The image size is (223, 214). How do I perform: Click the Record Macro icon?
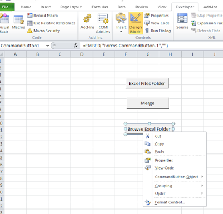point(30,16)
